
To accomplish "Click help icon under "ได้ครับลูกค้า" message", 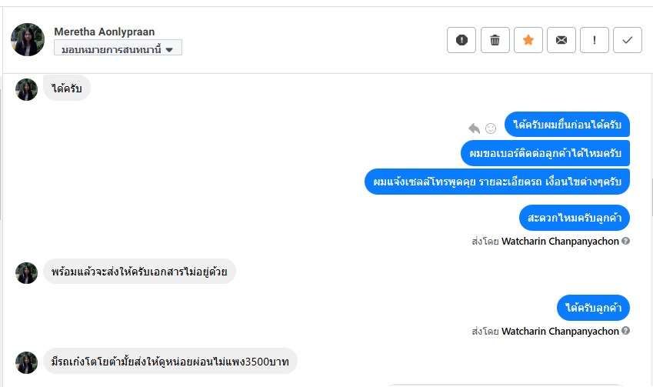I will point(625,331).
